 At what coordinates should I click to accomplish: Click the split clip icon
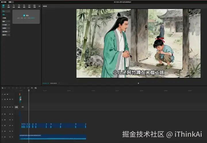17,88
